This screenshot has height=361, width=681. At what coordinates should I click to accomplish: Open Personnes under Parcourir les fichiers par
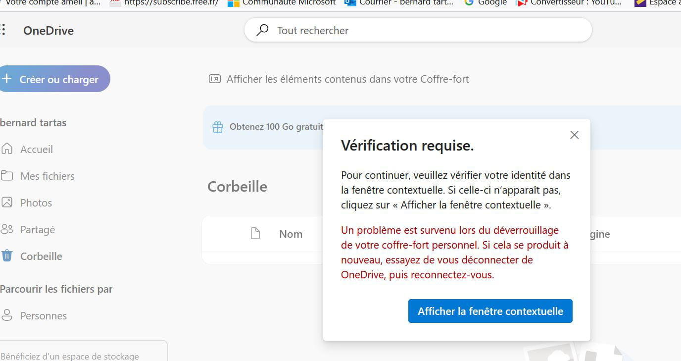click(44, 315)
